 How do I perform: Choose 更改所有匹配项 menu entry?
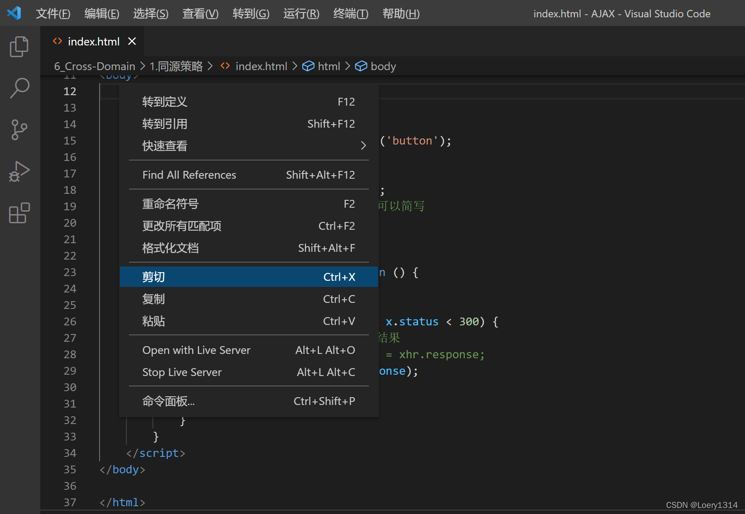tap(249, 226)
